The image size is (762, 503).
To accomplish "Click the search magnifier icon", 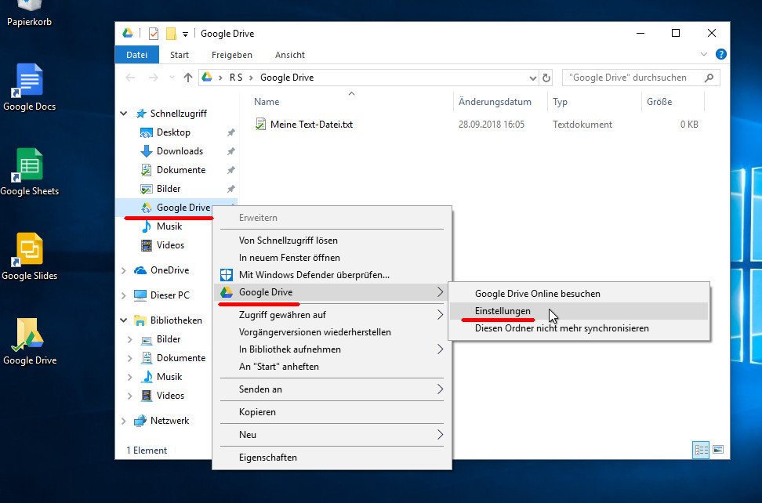I will 709,78.
